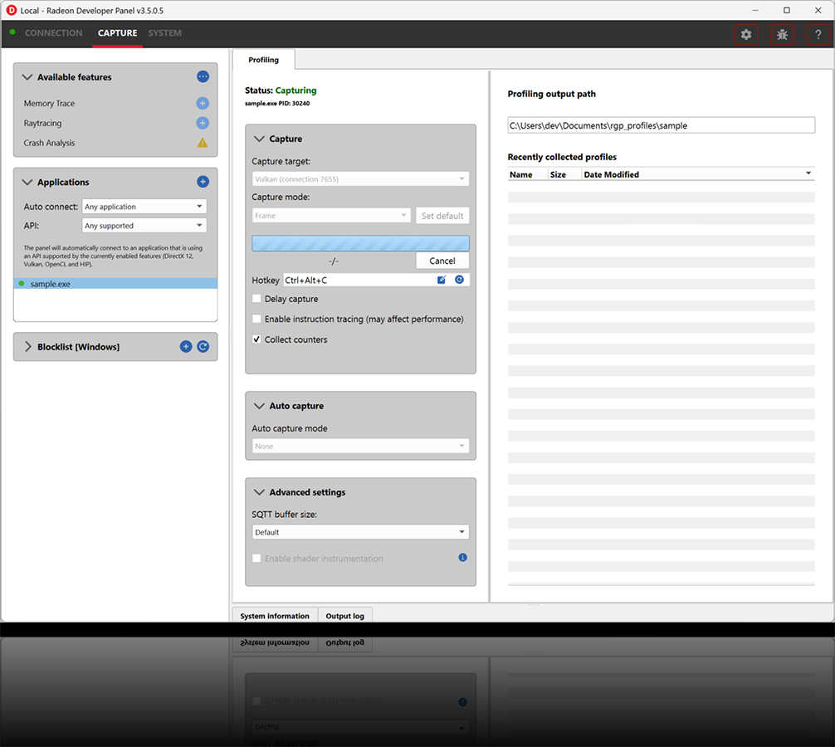The image size is (835, 747).
Task: Open the settings gear icon
Action: point(746,35)
